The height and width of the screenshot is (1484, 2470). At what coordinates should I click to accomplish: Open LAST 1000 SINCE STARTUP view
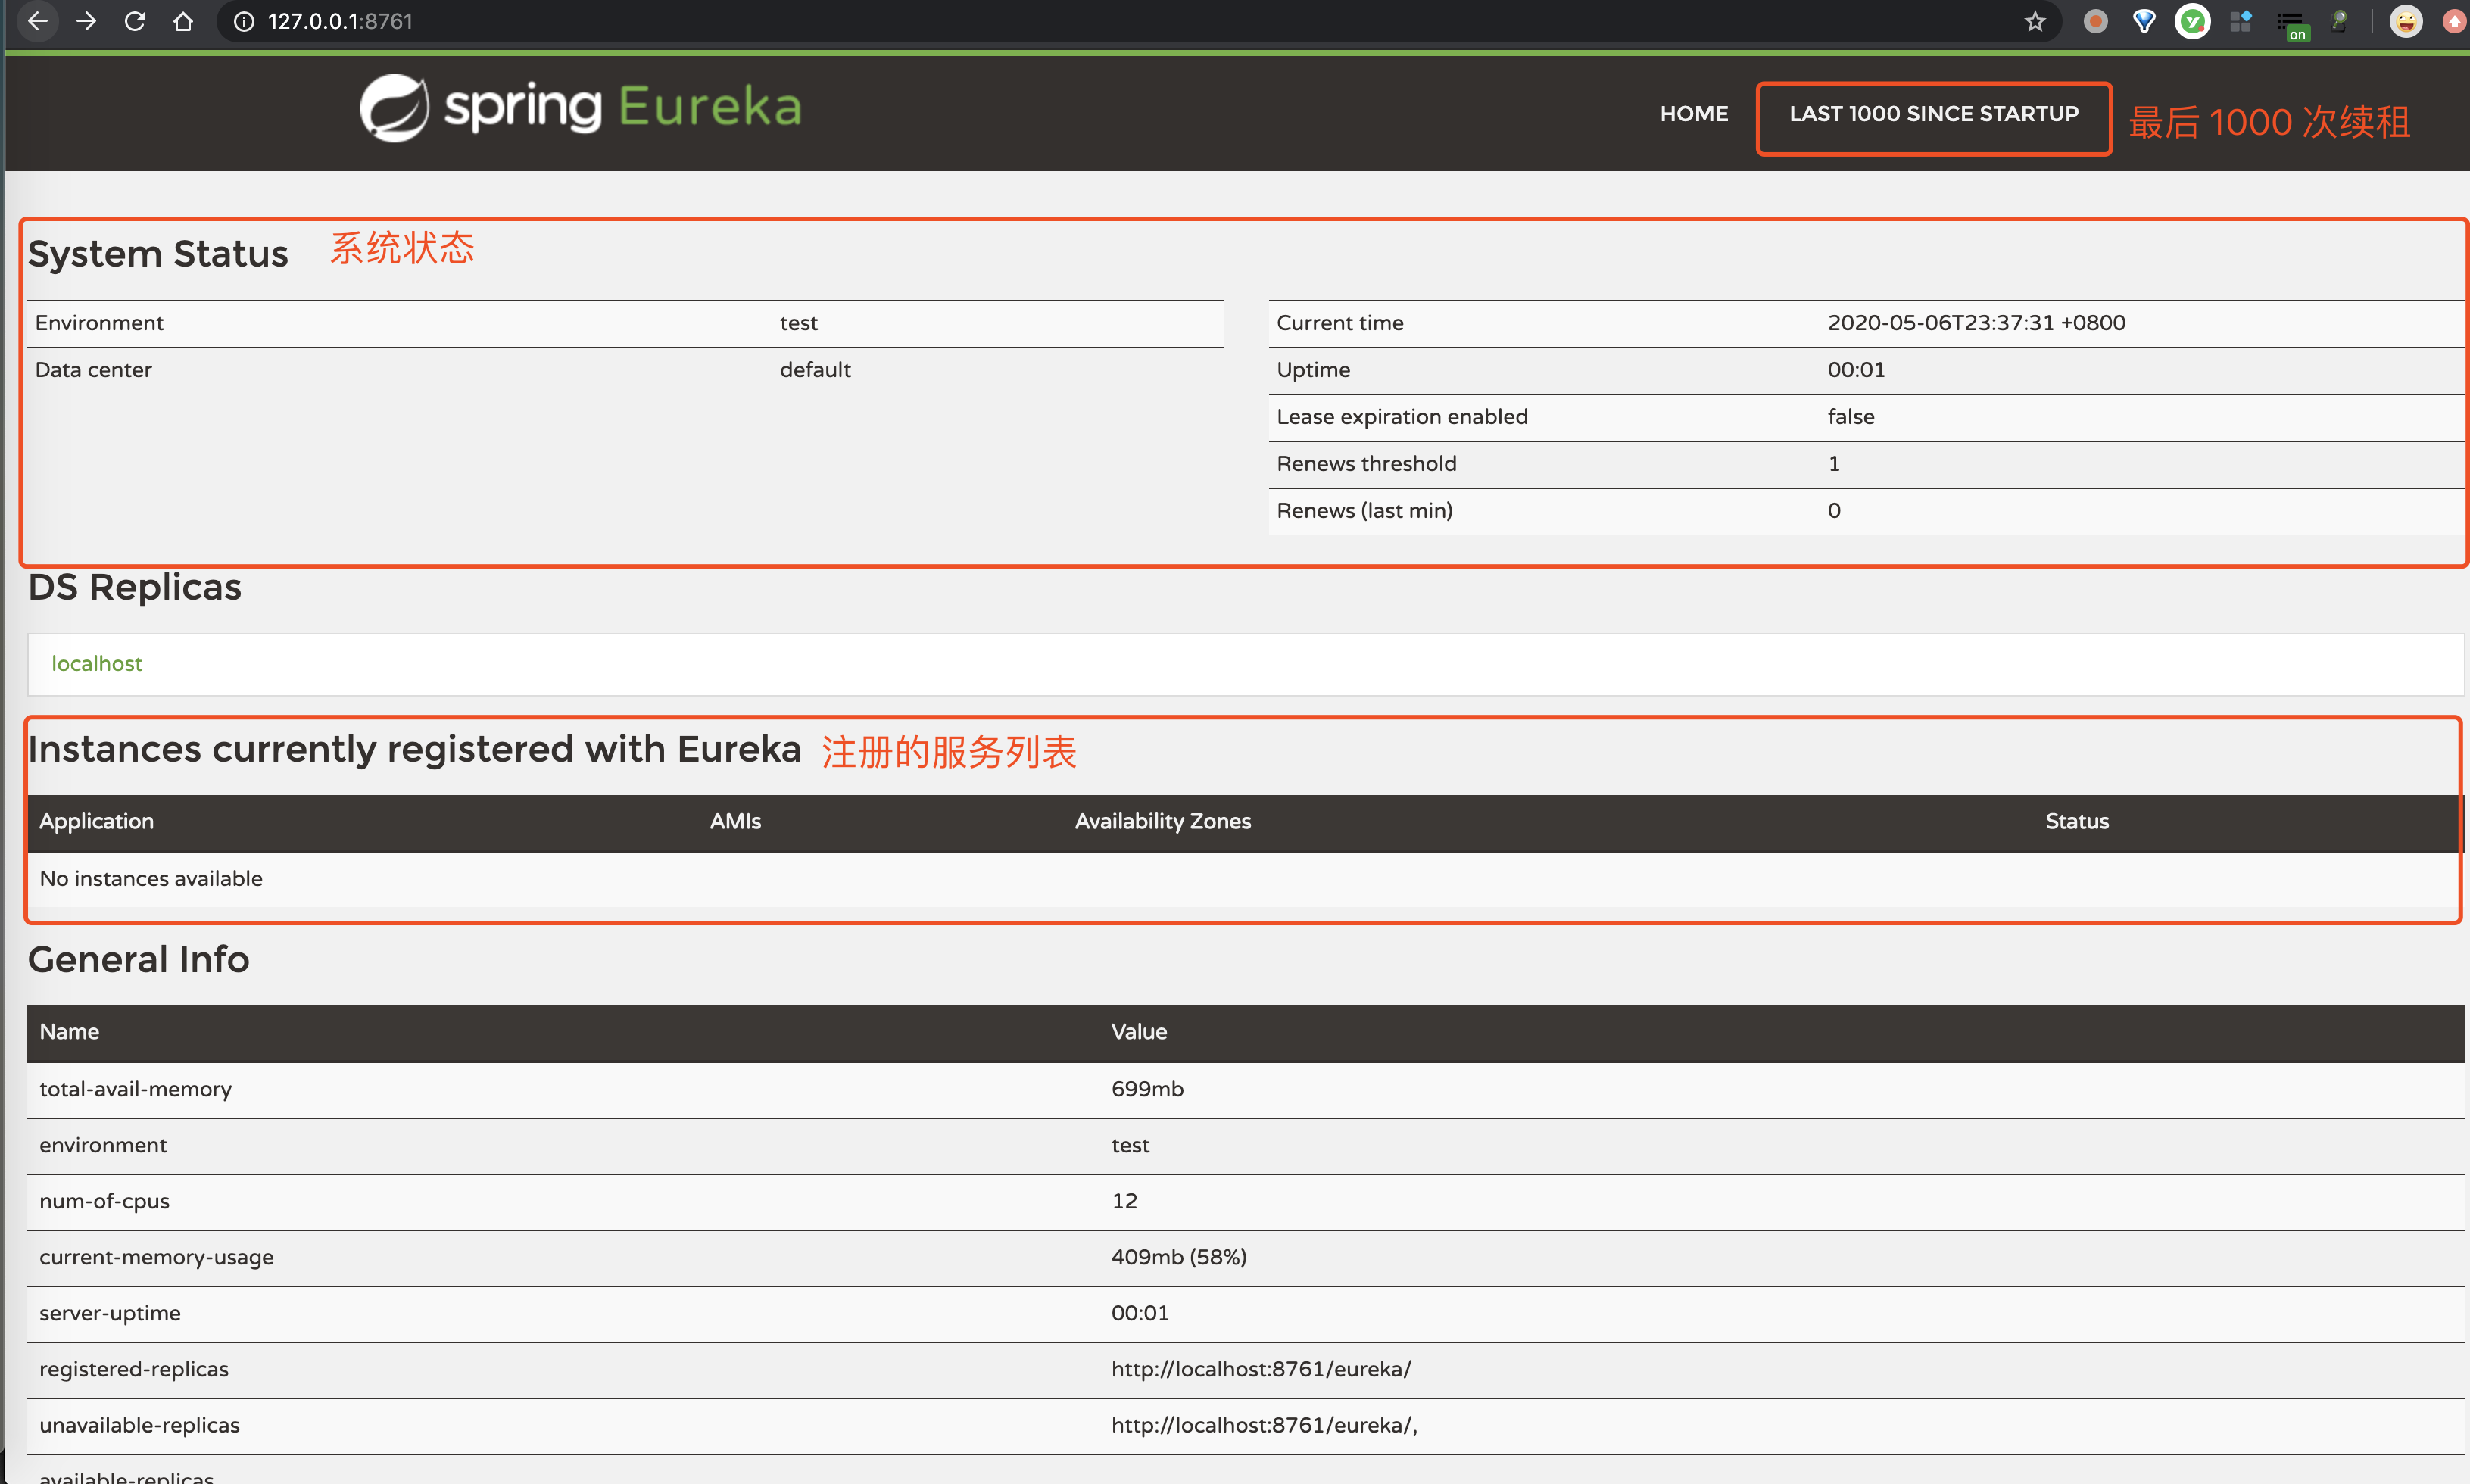pyautogui.click(x=1933, y=113)
